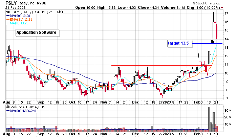Click the 'target 13.5' annotation label
The height and width of the screenshot is (137, 237).
click(180, 44)
